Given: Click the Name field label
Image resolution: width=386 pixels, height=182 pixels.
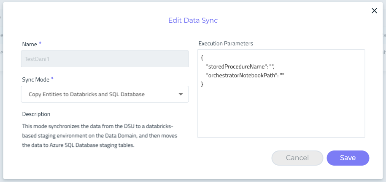Looking at the screenshot, I should pyautogui.click(x=30, y=44).
